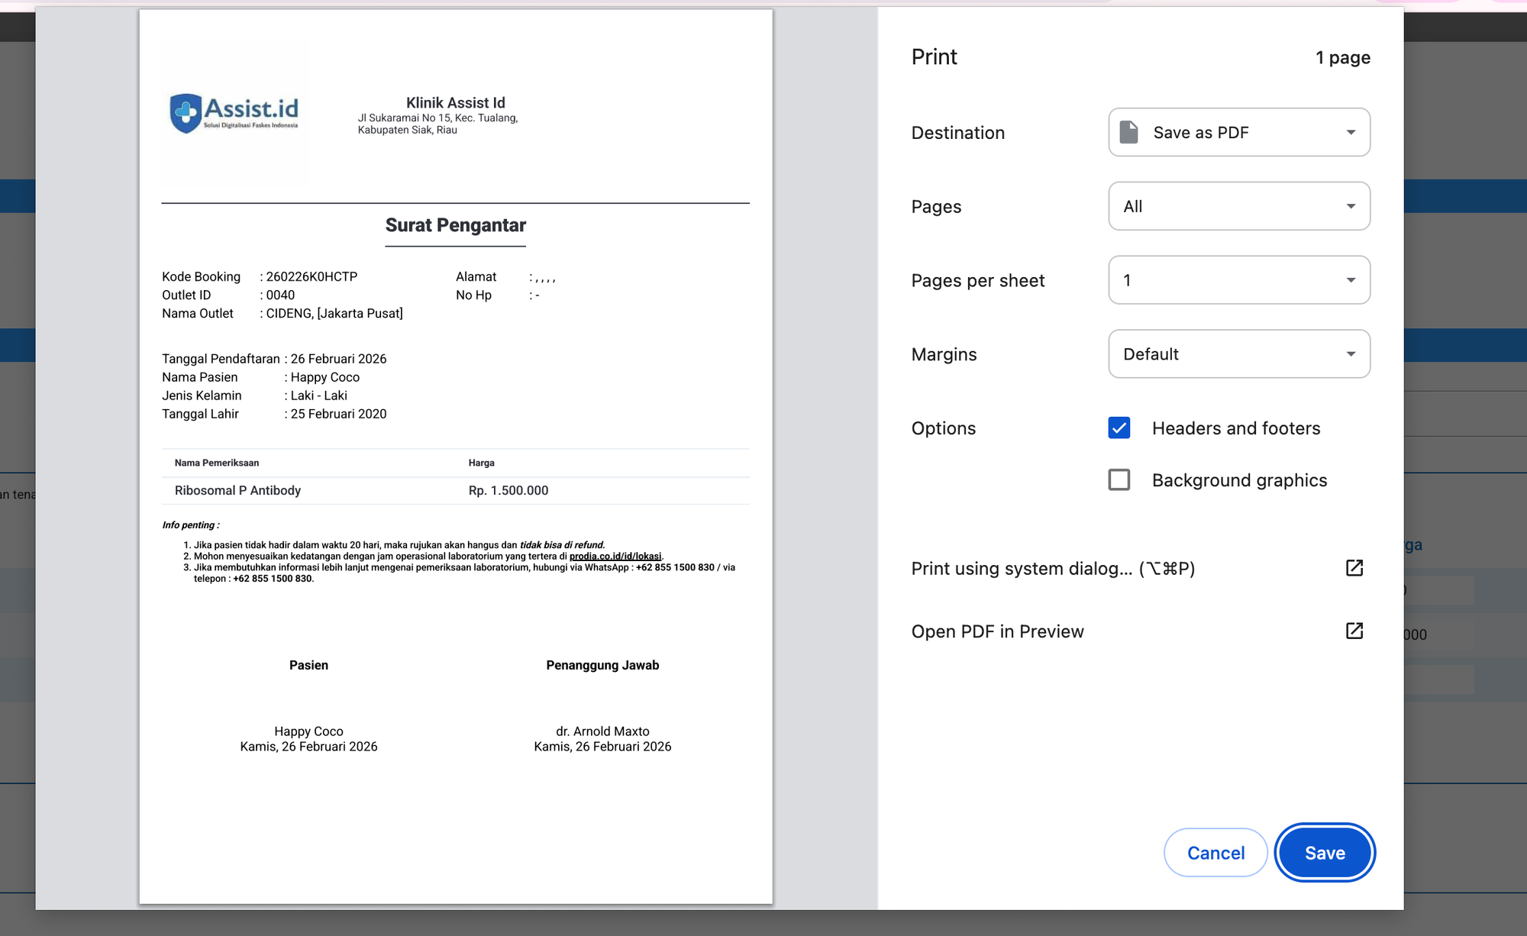Expand the Pages dropdown set to All

(x=1238, y=206)
